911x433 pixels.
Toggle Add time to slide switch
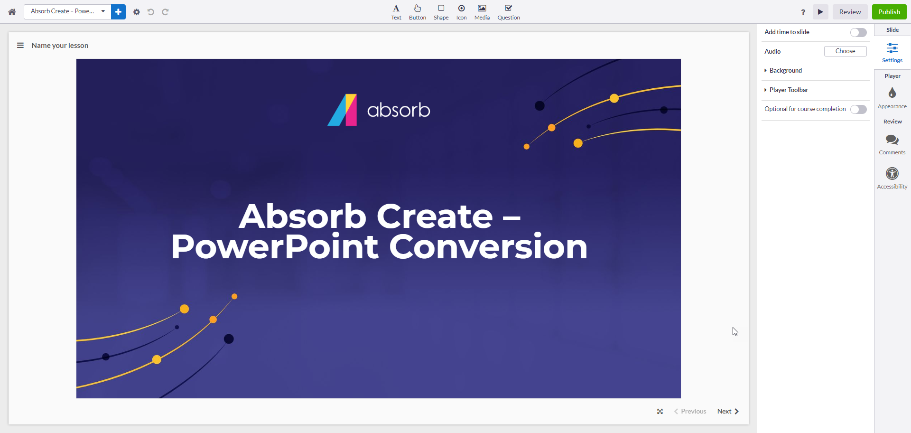(x=858, y=32)
